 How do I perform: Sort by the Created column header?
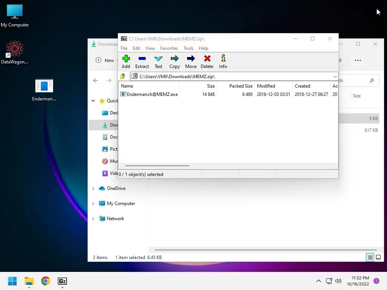click(x=311, y=86)
